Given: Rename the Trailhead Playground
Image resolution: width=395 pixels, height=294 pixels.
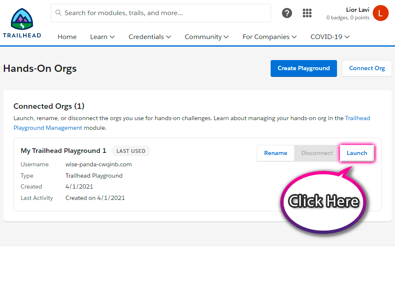Looking at the screenshot, I should click(275, 153).
